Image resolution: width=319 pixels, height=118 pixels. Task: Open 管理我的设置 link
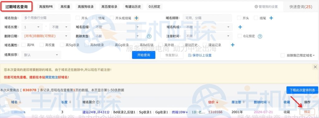[268, 7]
